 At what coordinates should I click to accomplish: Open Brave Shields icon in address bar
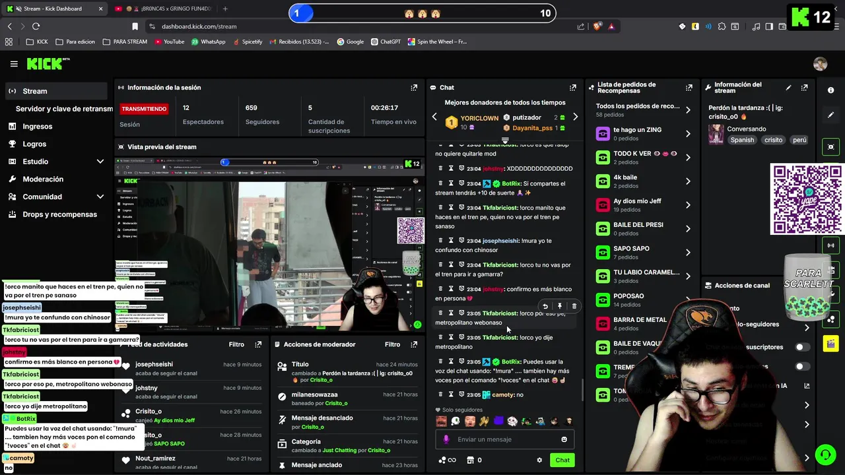[x=597, y=26]
